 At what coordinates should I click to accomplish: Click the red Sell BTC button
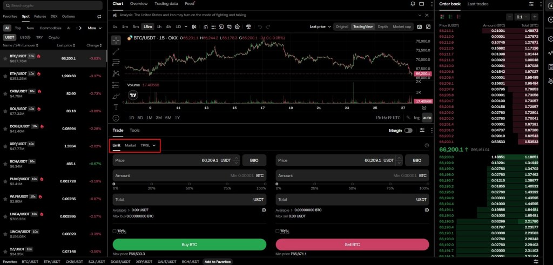[352, 244]
